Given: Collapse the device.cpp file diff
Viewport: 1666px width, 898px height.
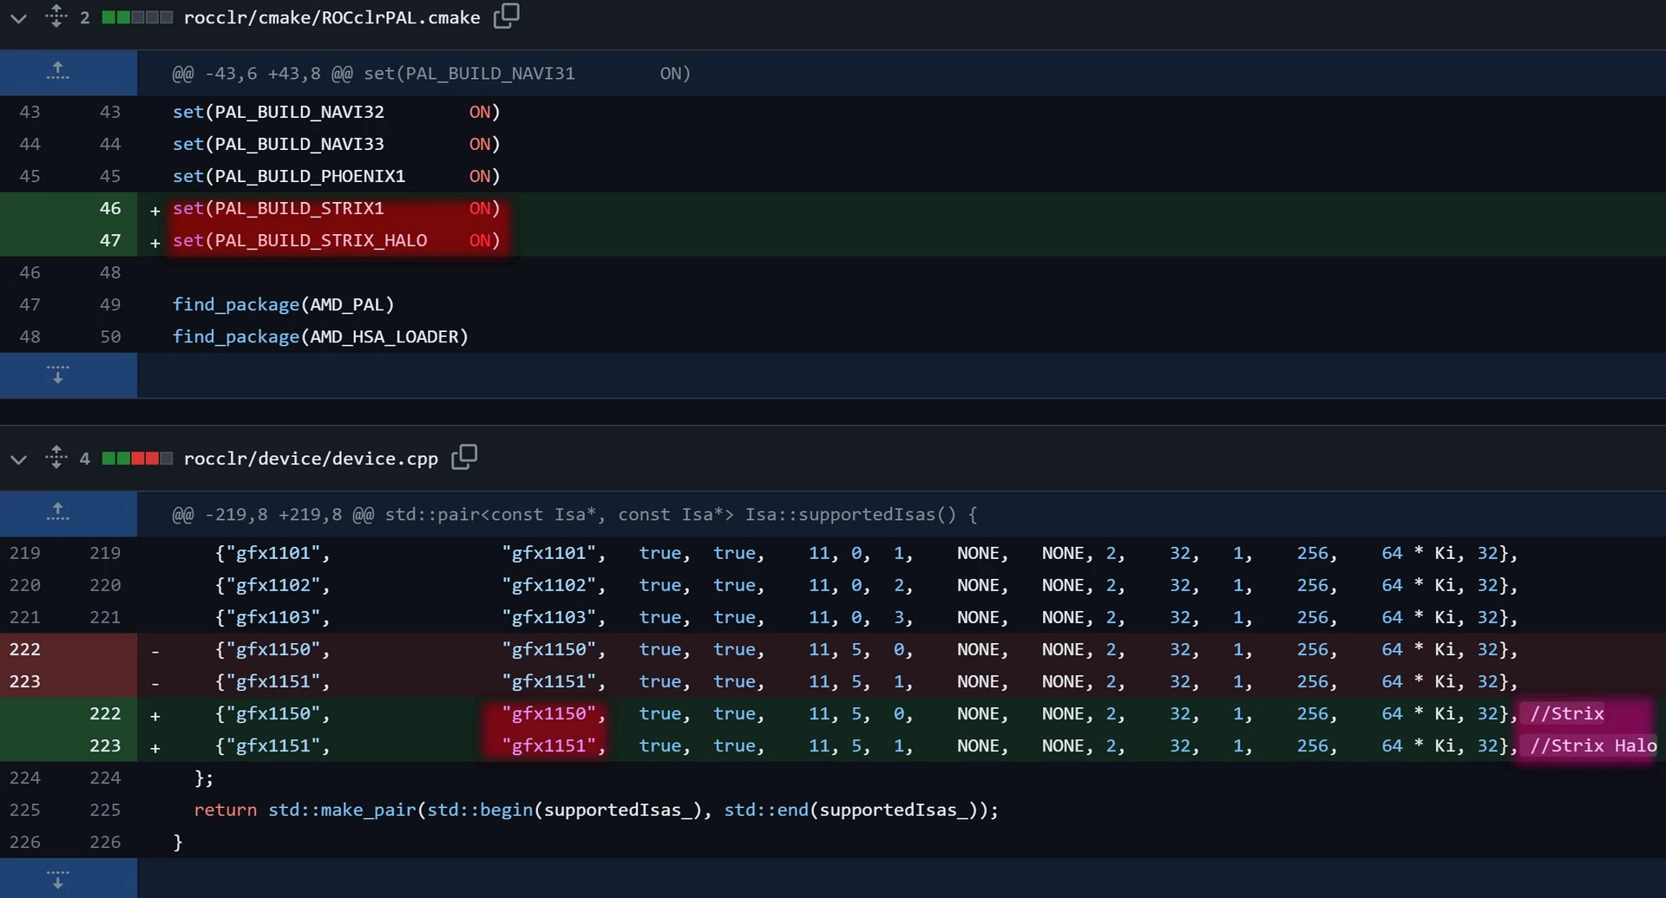Looking at the screenshot, I should (18, 459).
